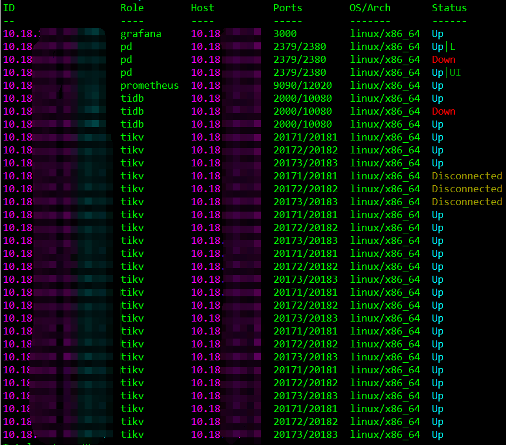Select "20171/20181" ports in the Disconnected row
Image resolution: width=506 pixels, height=445 pixels.
(305, 176)
